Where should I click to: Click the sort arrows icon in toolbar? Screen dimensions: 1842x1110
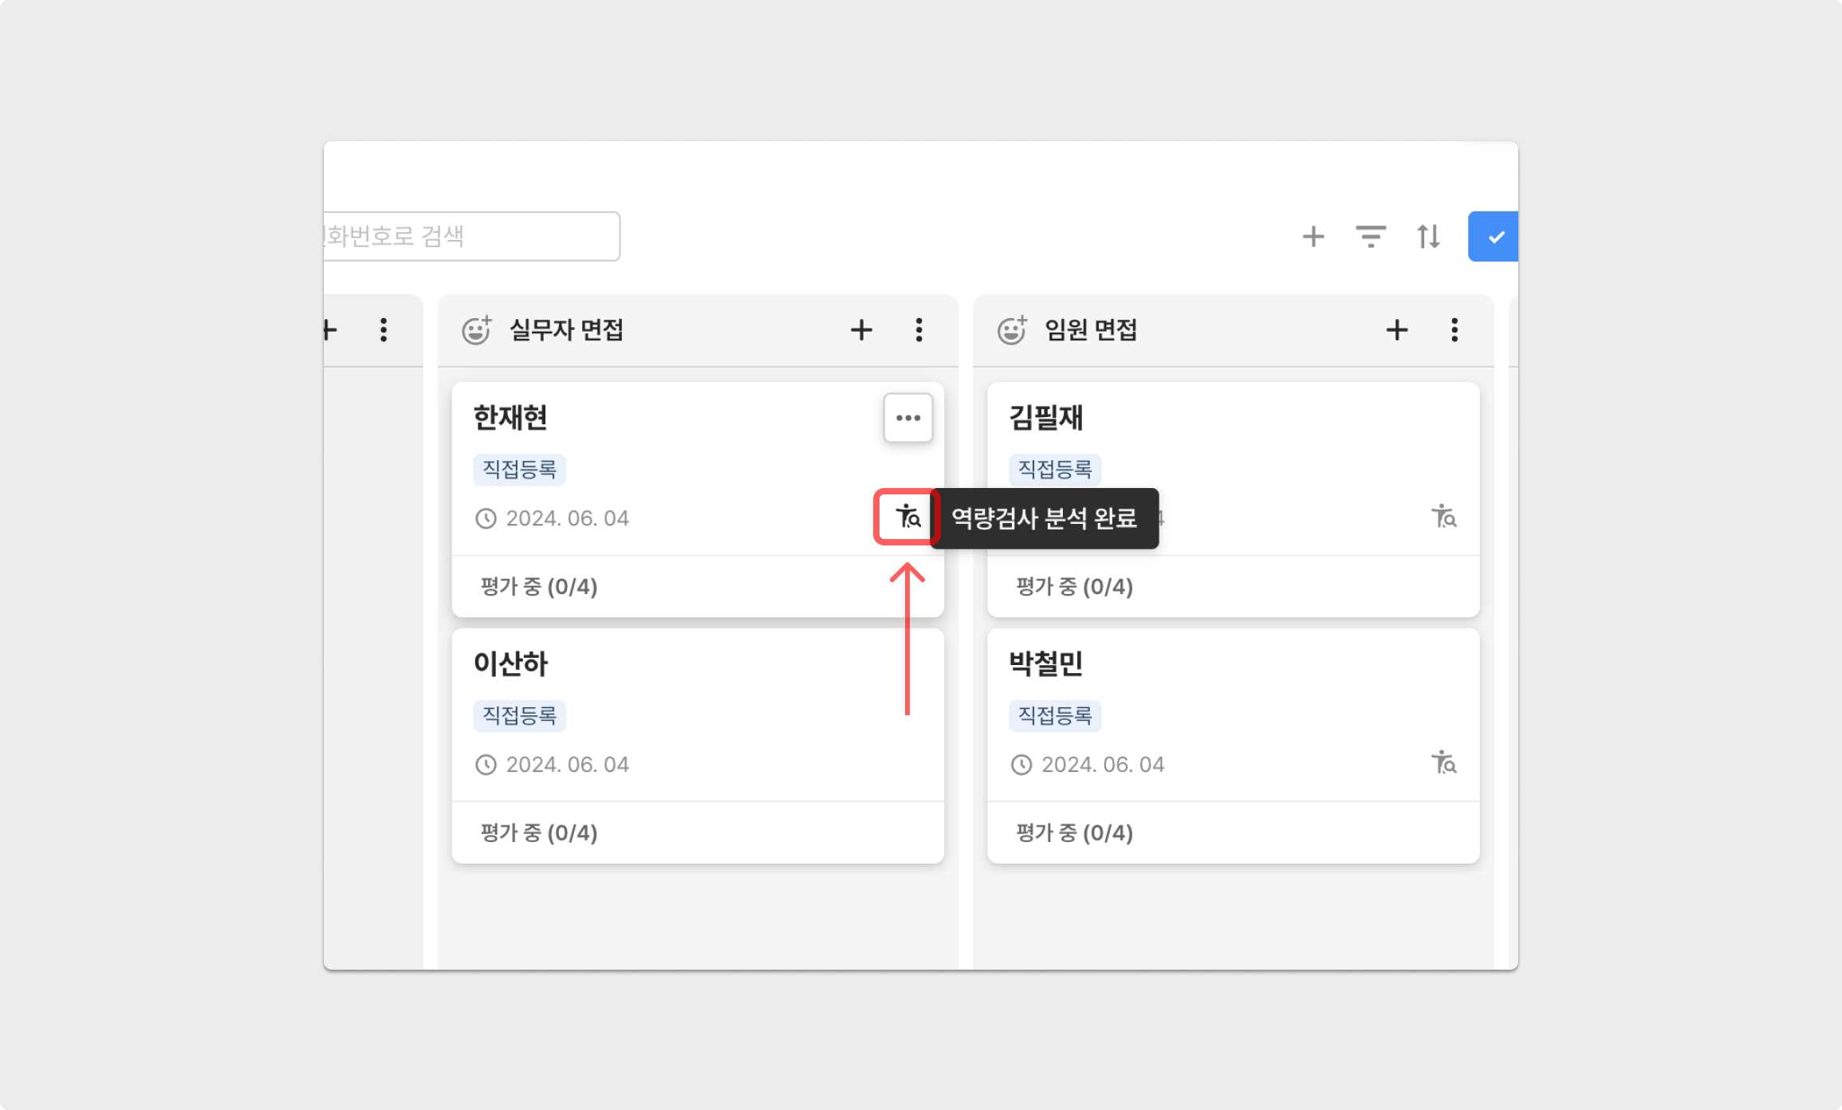tap(1428, 237)
